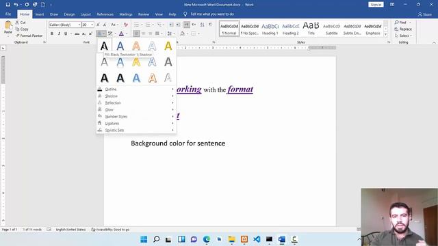Click the Redo icon in the quick access toolbar
This screenshot has width=438, height=246.
pos(27,5)
